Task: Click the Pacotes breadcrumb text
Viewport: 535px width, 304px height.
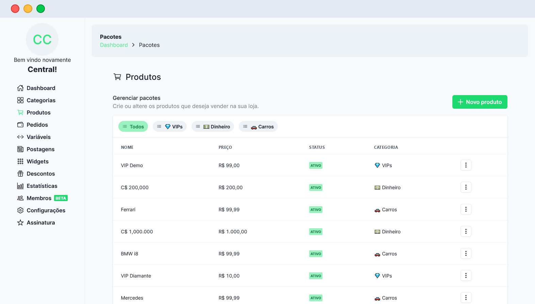Action: coord(149,45)
